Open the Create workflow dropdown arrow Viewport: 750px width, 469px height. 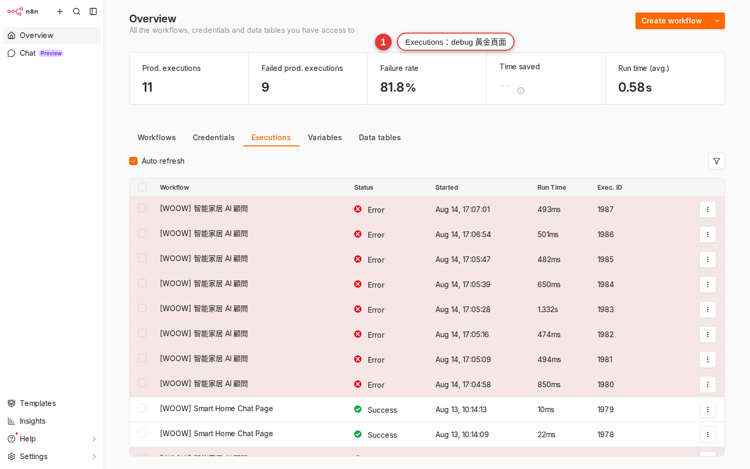click(717, 21)
